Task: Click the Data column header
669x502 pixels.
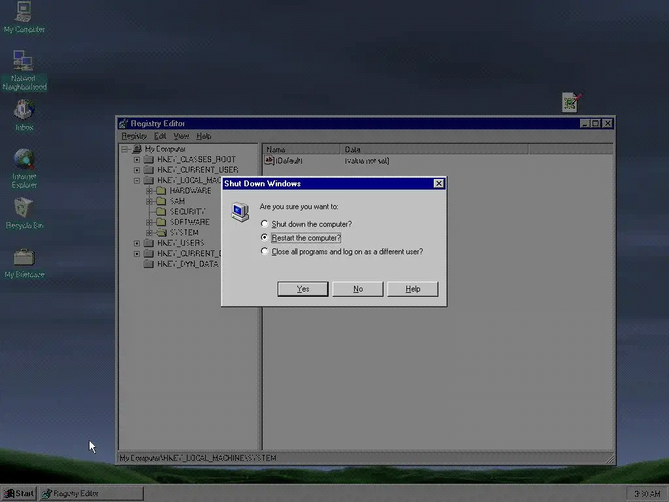Action: (434, 150)
